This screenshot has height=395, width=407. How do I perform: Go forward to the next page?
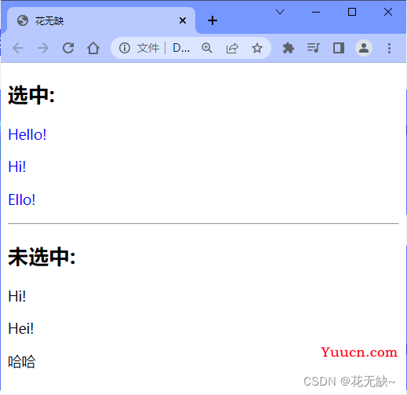click(43, 48)
